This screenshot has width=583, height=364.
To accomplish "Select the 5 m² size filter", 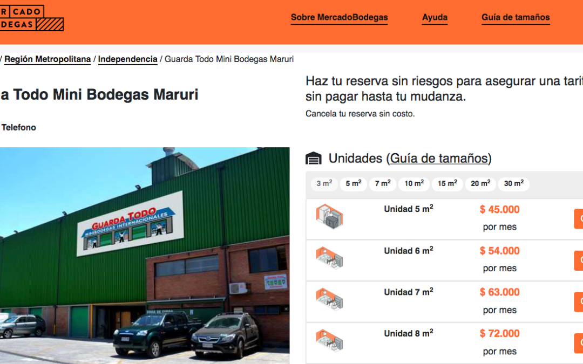I will tap(354, 183).
